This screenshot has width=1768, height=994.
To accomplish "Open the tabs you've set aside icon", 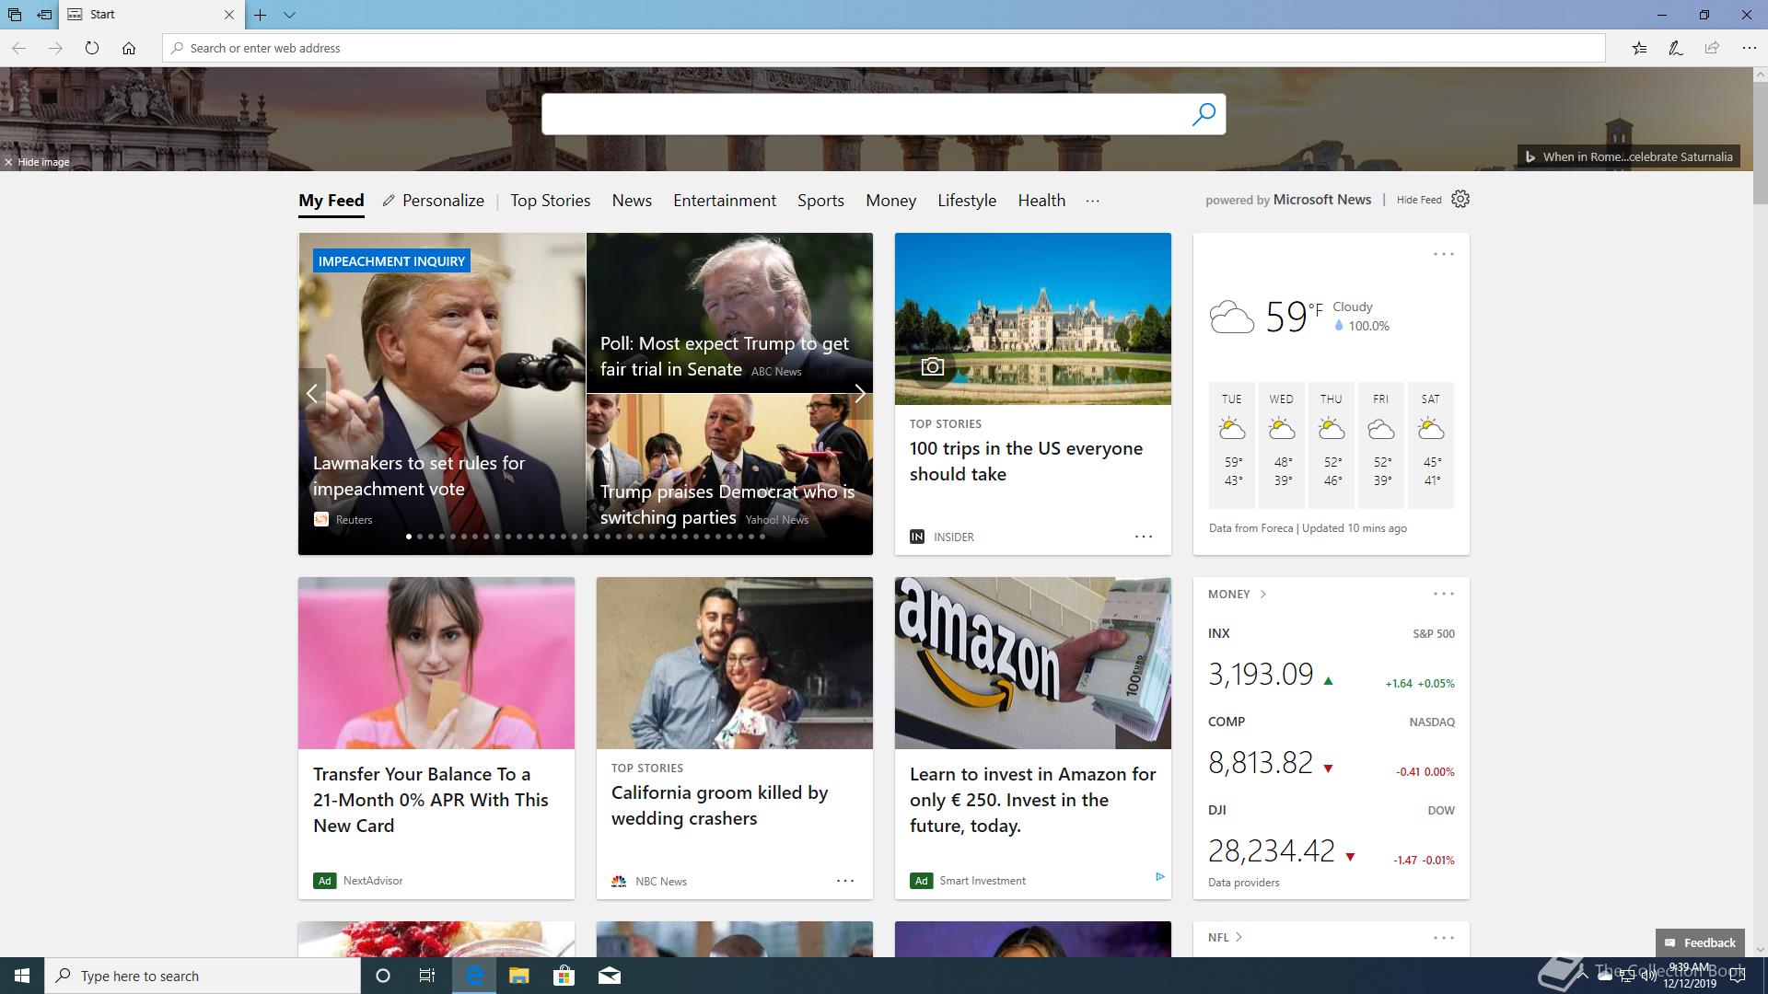I will click(15, 15).
